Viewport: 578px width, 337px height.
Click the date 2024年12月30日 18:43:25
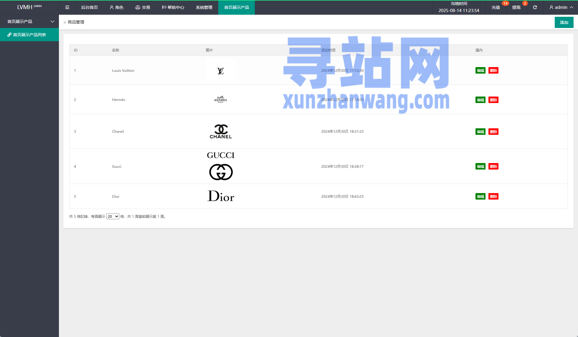(x=342, y=196)
